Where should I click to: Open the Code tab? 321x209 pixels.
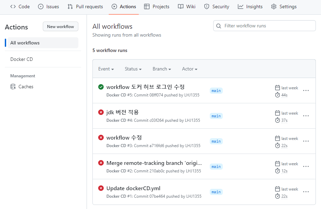(x=20, y=6)
